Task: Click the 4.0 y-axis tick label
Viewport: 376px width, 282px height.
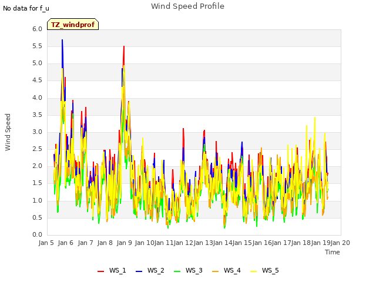Action: tap(37, 98)
